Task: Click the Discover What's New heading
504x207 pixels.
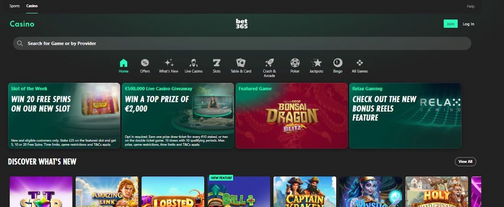Action: (42, 162)
